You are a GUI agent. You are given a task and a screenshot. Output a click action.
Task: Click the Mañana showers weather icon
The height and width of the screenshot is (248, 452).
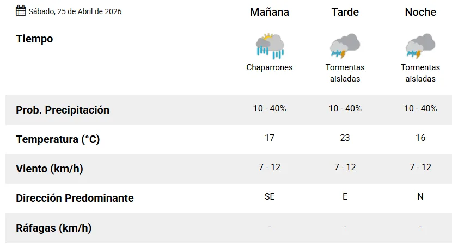pyautogui.click(x=270, y=46)
